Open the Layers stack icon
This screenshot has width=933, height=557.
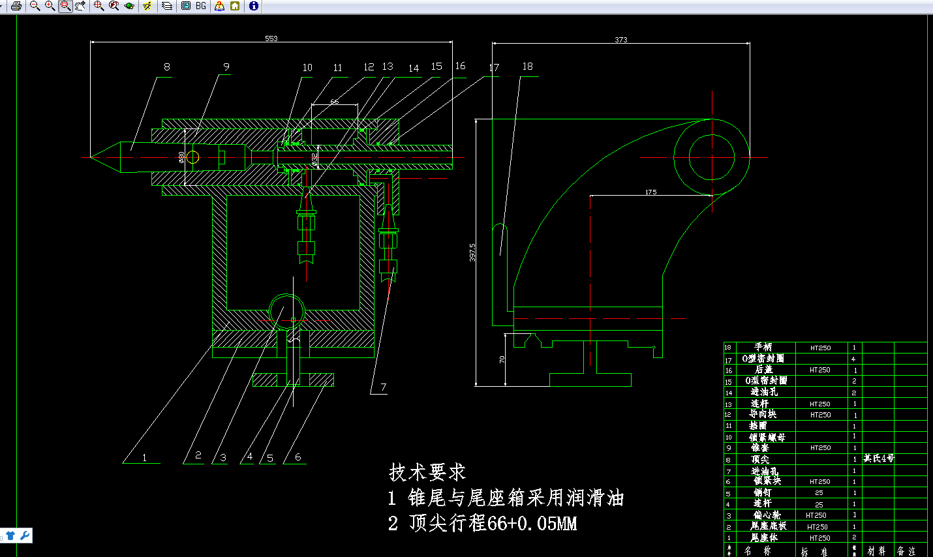pyautogui.click(x=167, y=6)
